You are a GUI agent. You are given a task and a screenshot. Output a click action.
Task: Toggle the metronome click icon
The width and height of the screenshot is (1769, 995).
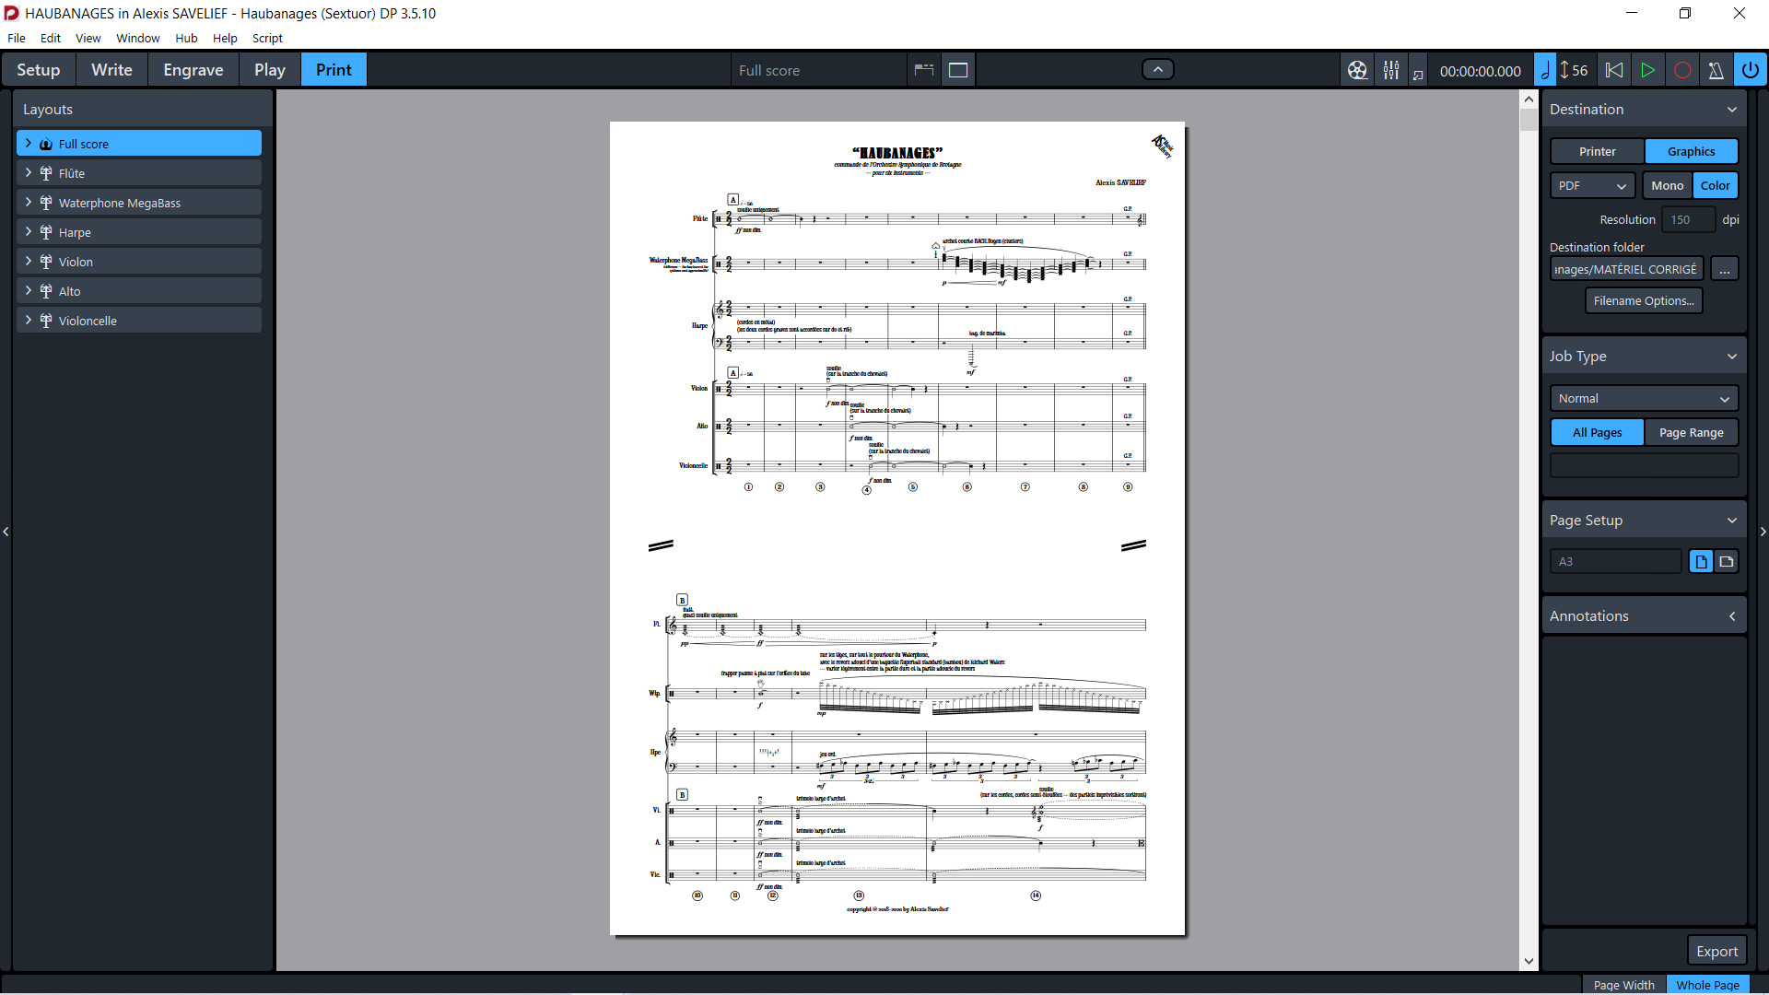(x=1716, y=70)
